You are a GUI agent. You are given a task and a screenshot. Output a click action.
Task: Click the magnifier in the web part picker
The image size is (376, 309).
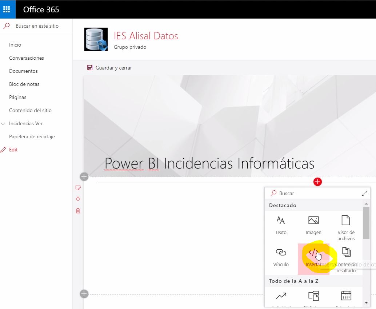pyautogui.click(x=273, y=193)
